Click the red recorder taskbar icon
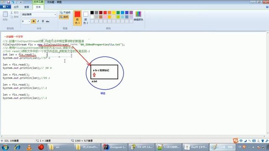Screen dimensions: 269x151 click(41, 147)
